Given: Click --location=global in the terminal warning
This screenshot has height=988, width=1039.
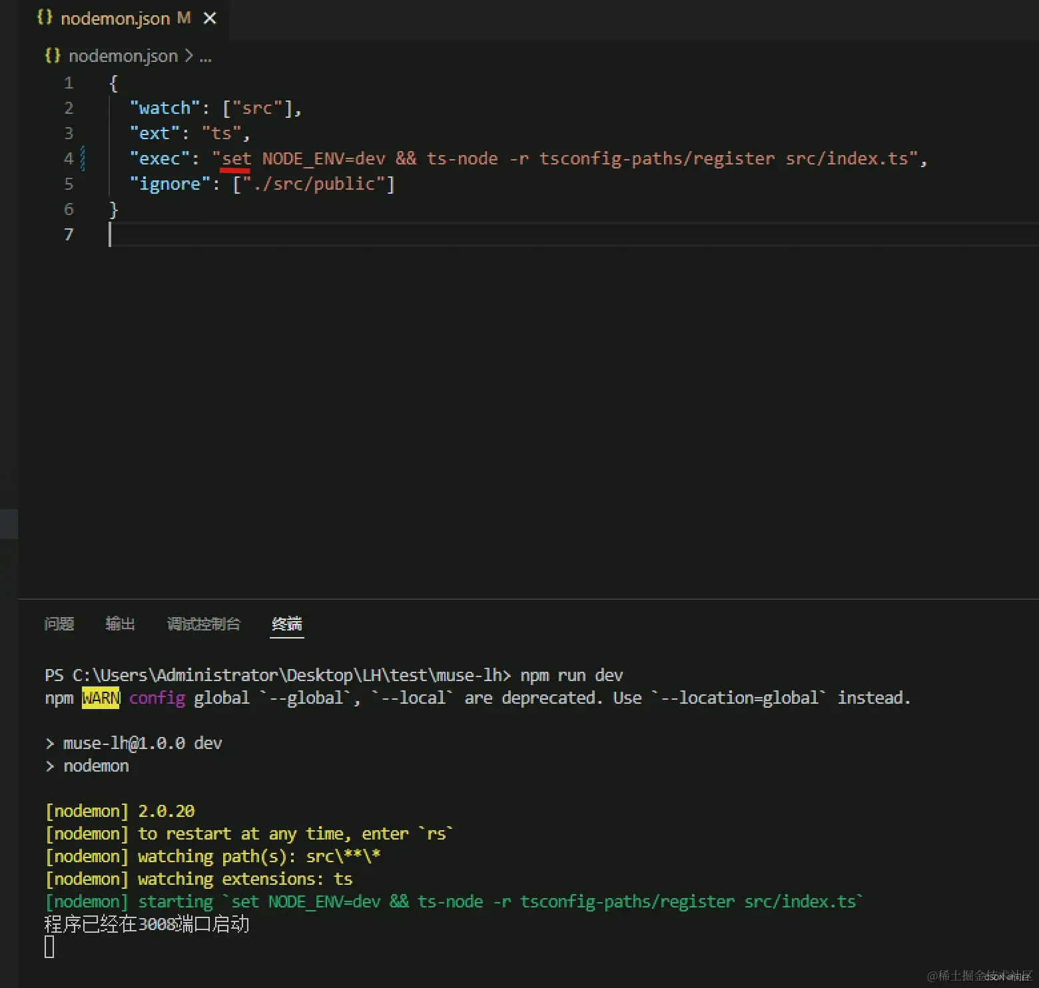Looking at the screenshot, I should pyautogui.click(x=739, y=698).
